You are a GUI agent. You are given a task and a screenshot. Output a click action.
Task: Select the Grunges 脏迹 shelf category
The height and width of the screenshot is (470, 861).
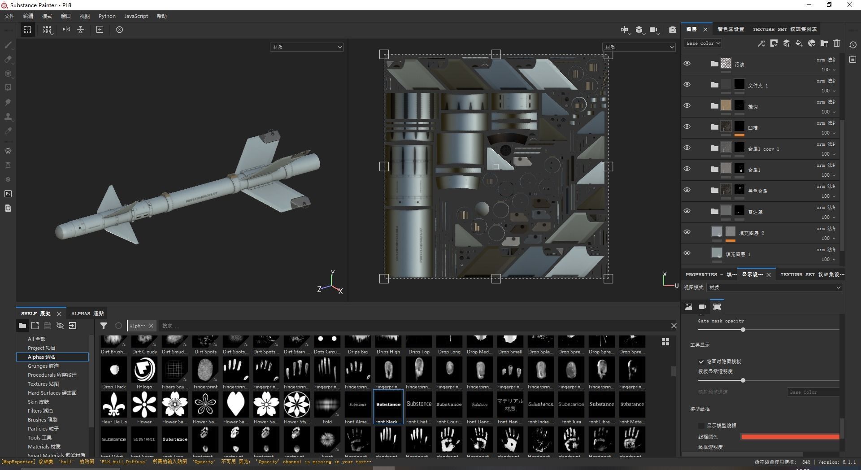43,366
